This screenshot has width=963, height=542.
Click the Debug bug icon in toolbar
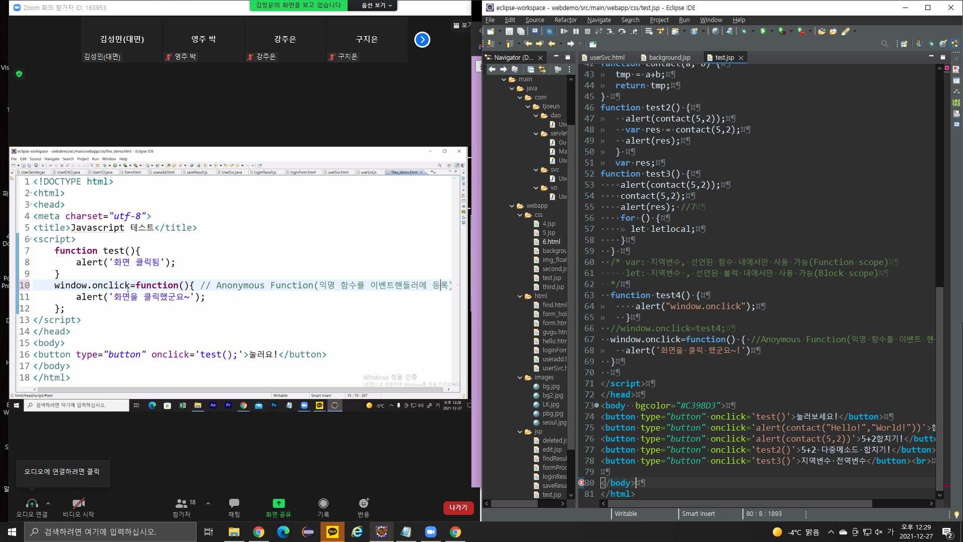743,31
